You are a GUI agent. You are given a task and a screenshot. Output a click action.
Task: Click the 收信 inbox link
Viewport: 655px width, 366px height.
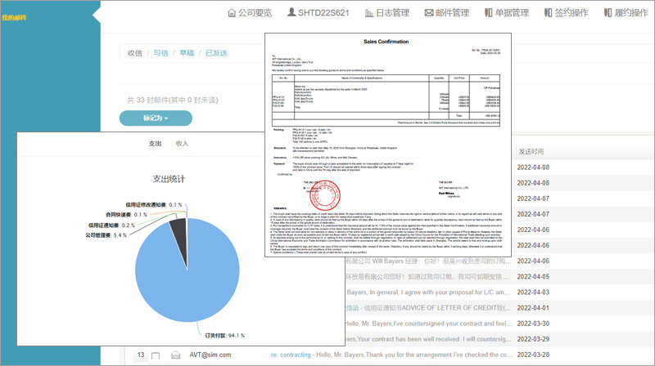(134, 53)
